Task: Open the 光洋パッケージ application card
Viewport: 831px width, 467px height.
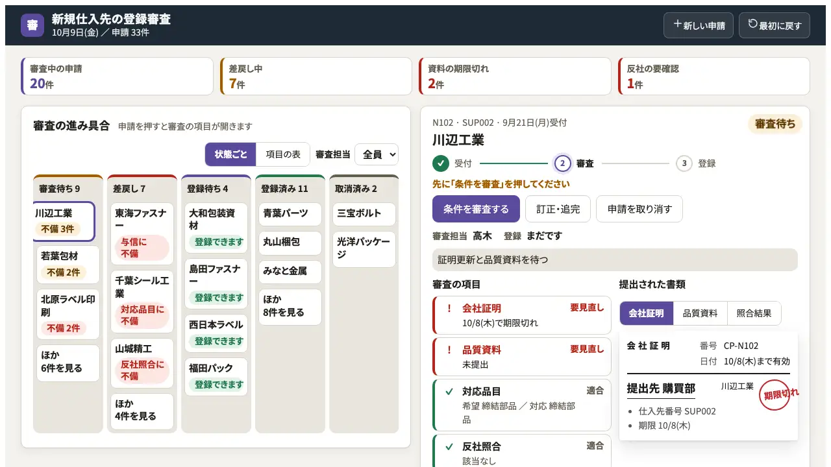Action: click(x=364, y=249)
